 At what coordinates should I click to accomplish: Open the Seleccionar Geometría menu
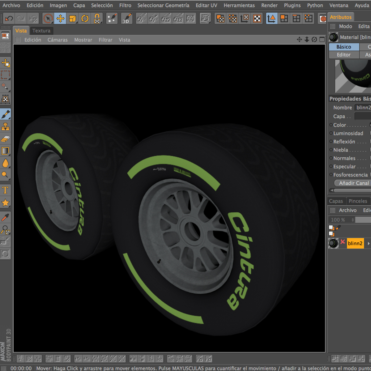(163, 5)
